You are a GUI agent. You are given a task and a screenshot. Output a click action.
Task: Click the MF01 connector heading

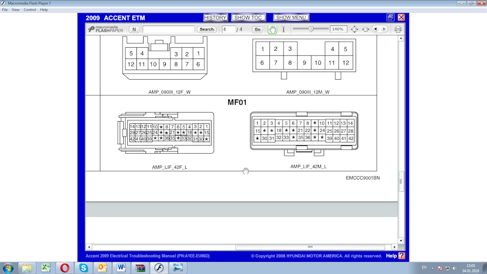[237, 102]
